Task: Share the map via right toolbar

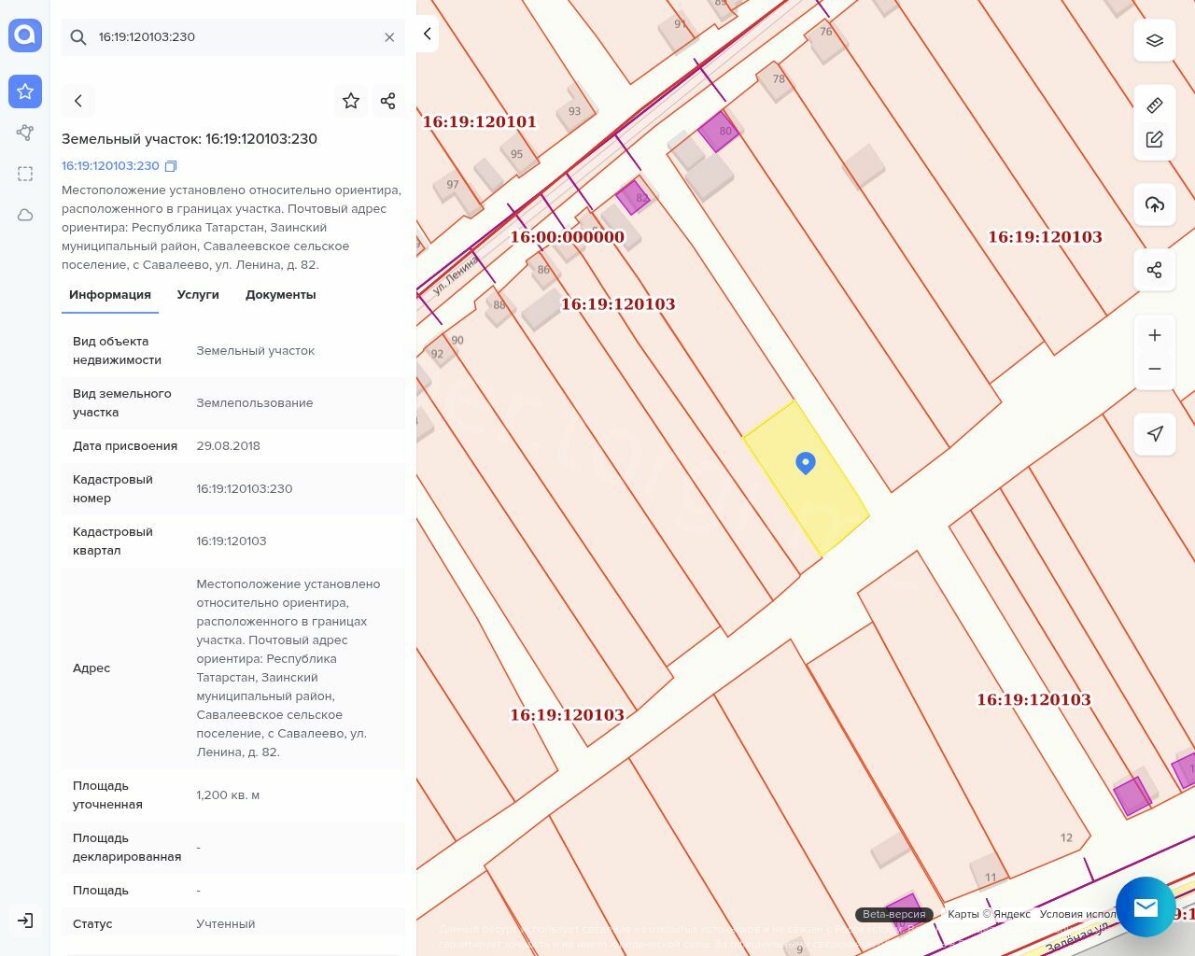Action: click(1155, 271)
